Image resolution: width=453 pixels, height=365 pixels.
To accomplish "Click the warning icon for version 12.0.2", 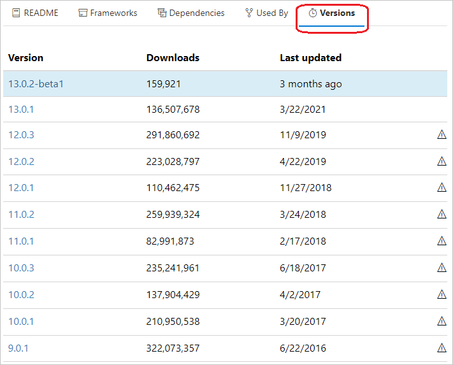I will coord(442,161).
